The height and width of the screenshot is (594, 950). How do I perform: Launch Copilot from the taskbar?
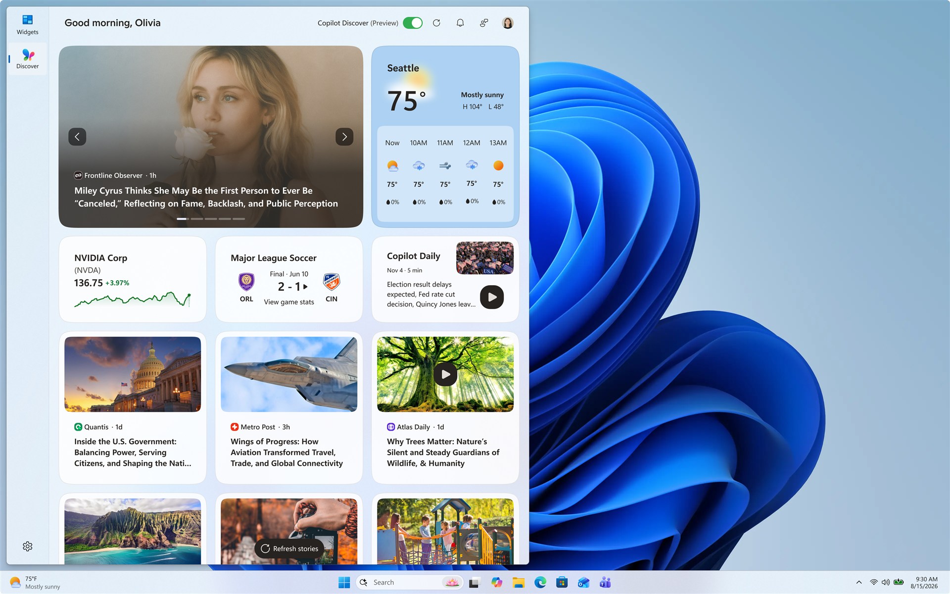[x=497, y=583]
